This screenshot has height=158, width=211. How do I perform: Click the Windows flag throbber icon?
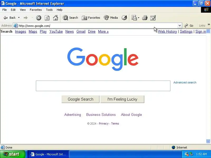pos(206,10)
